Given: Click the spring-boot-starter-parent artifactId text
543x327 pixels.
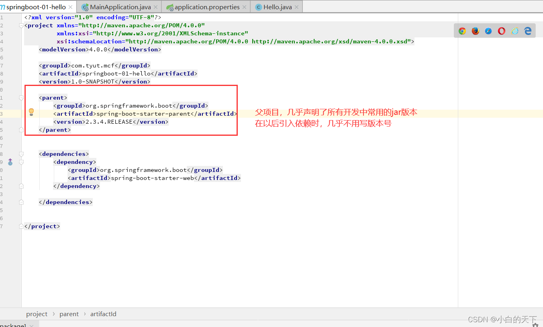Looking at the screenshot, I should (x=143, y=114).
